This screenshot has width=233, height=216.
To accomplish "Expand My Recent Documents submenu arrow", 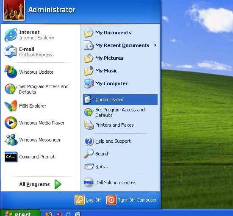I will (x=155, y=45).
